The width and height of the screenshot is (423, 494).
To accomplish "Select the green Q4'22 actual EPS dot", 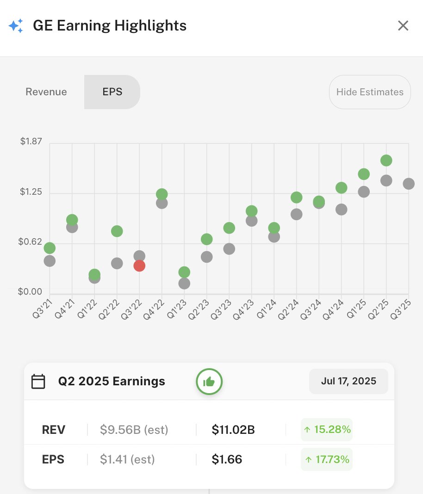I will click(x=162, y=194).
